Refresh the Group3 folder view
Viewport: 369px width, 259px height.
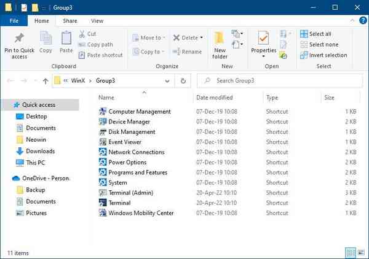[183, 80]
